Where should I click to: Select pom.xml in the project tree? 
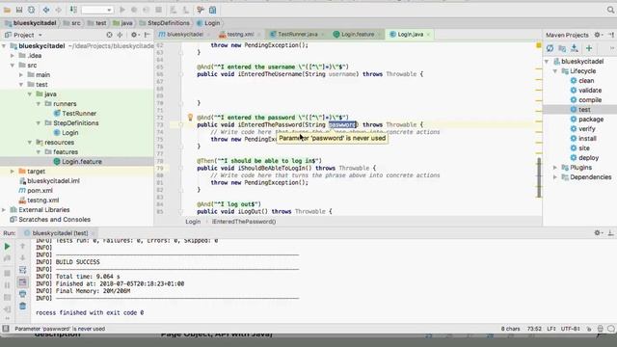coord(40,191)
